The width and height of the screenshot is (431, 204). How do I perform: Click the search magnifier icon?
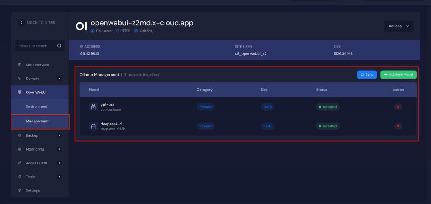point(59,46)
